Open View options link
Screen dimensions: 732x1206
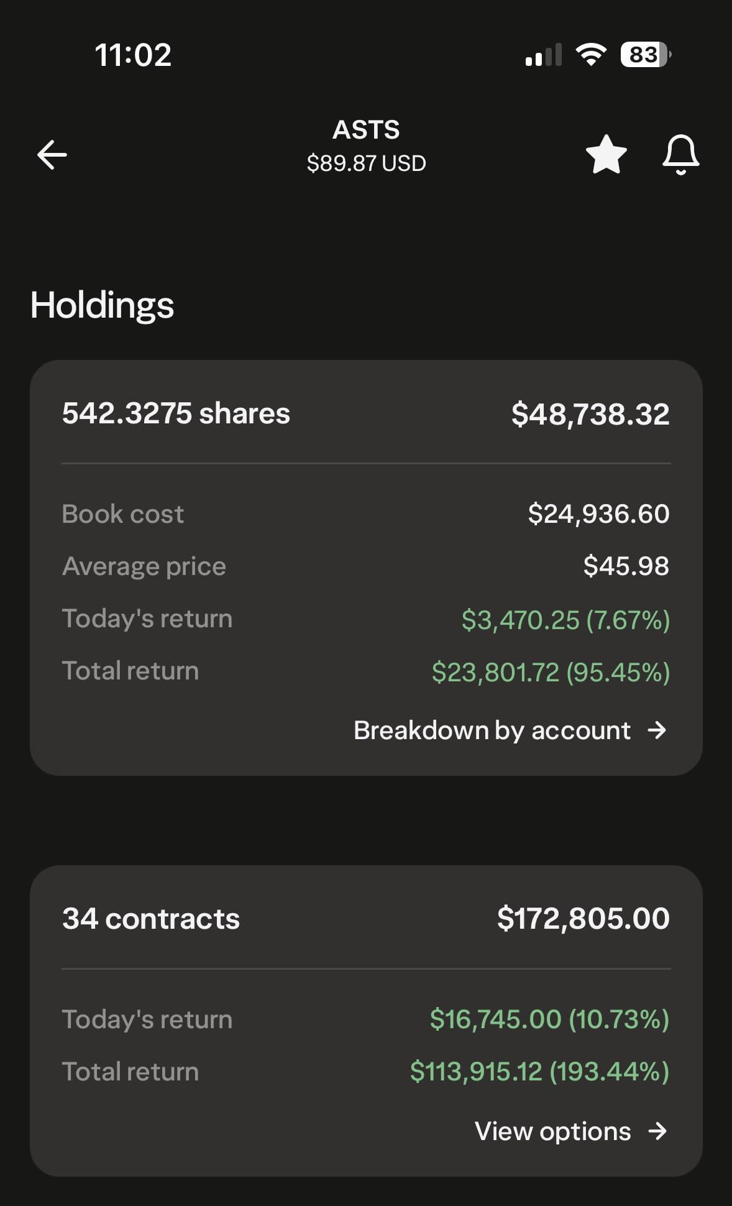click(552, 1131)
